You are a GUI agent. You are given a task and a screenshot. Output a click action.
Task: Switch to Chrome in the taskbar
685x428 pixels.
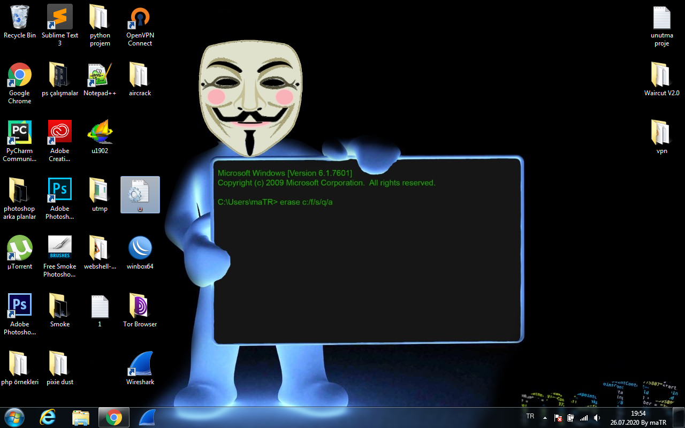pos(113,417)
